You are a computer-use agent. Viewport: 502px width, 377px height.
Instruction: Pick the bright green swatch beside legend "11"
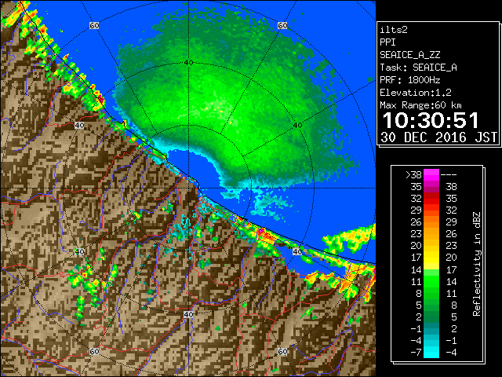[431, 281]
